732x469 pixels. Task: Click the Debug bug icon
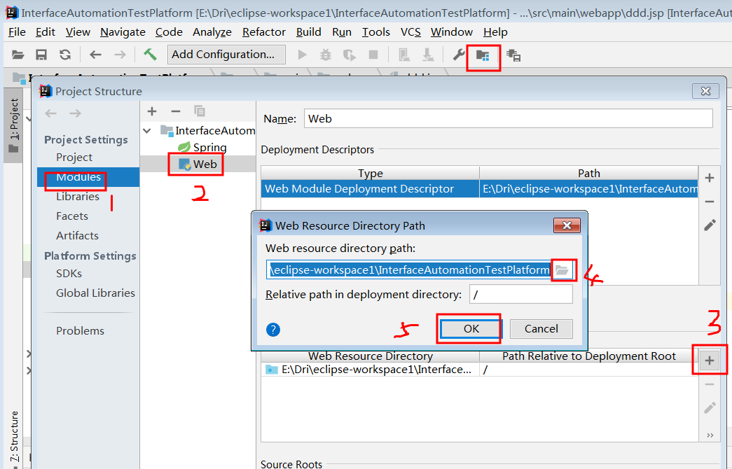(x=326, y=55)
